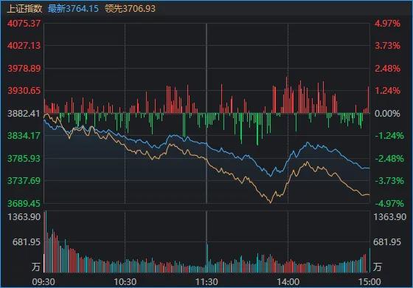Viewport: 413px width, 288px height.
Task: Click the 3834.17 price axis label
Action: pyautogui.click(x=24, y=136)
